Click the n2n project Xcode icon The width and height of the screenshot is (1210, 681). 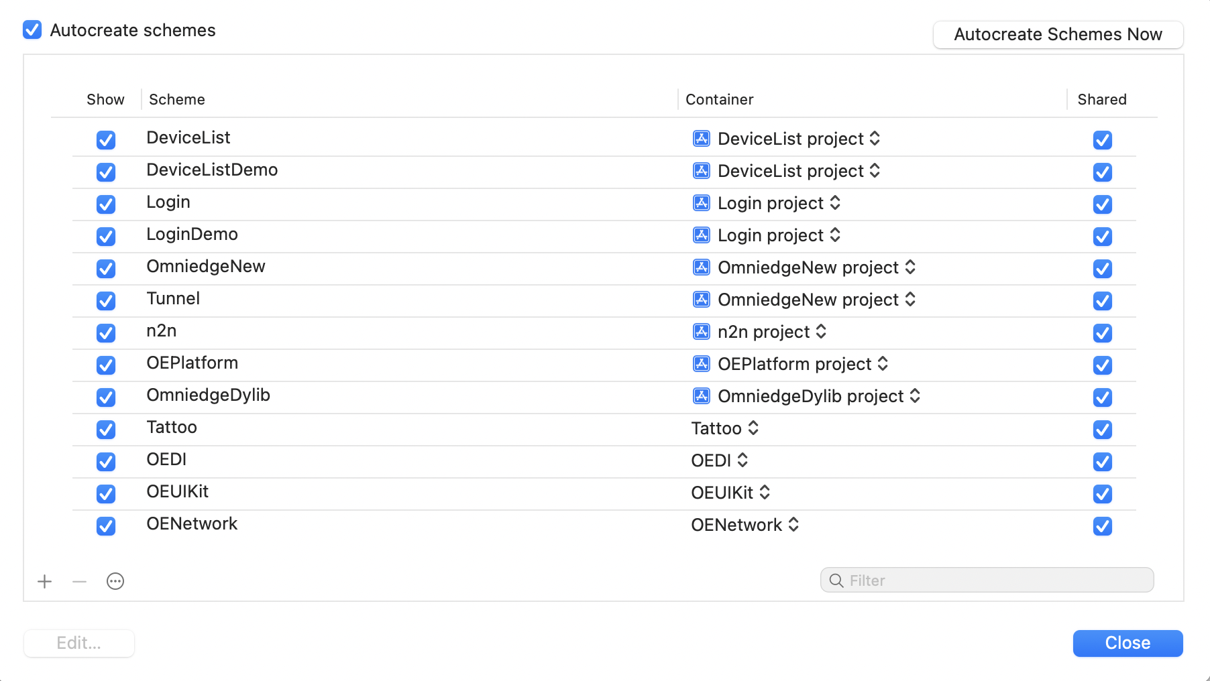701,332
